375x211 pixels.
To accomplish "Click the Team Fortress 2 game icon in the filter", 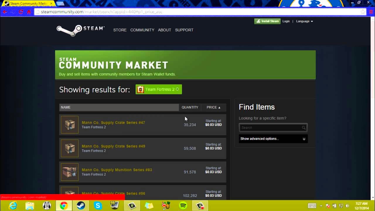I will click(140, 89).
